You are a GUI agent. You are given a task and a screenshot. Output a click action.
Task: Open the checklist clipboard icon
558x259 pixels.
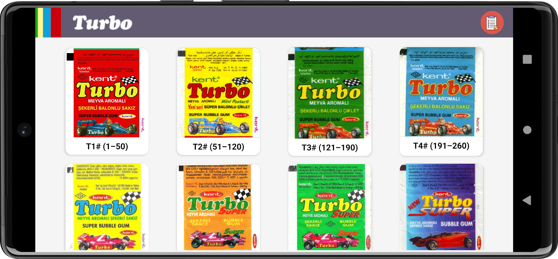(492, 23)
